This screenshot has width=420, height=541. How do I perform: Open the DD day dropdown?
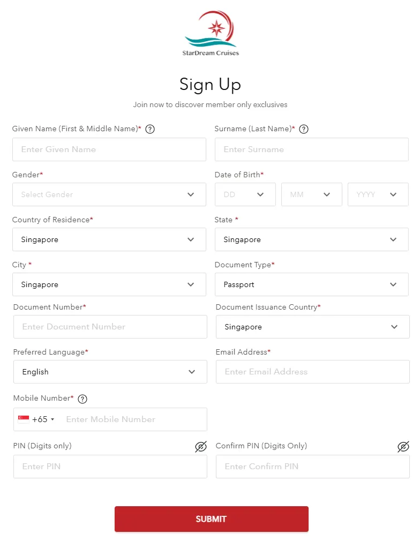(x=245, y=194)
